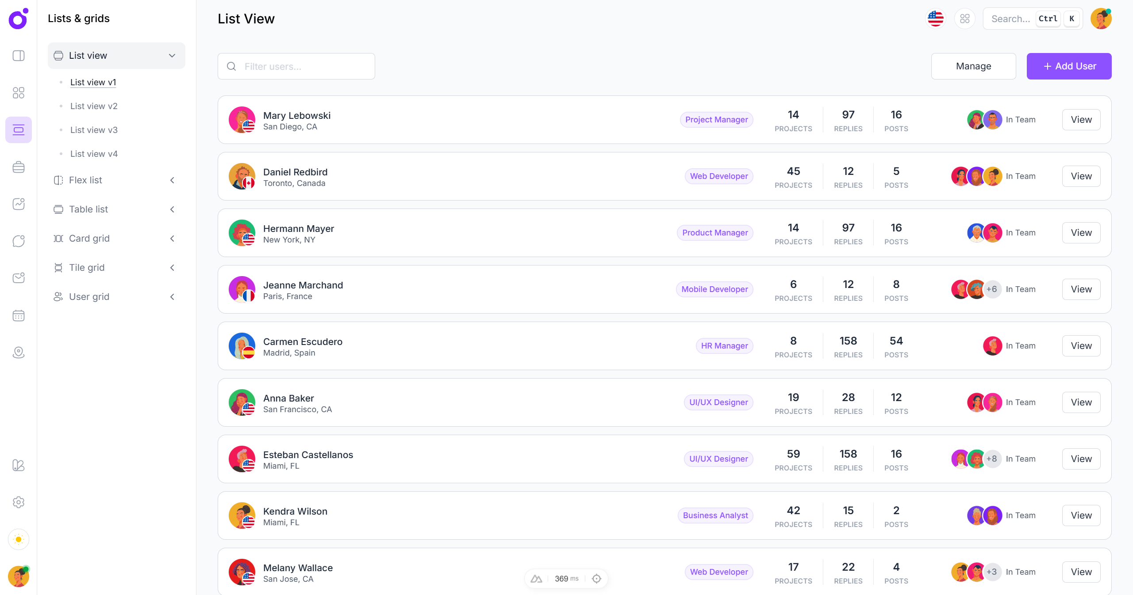Open the swatches icon near sidebar bottom

(x=19, y=465)
